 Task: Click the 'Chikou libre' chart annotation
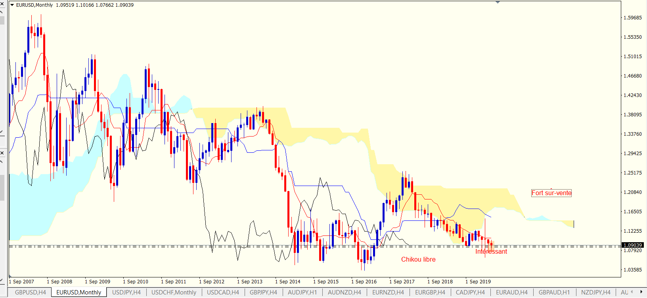coord(418,260)
